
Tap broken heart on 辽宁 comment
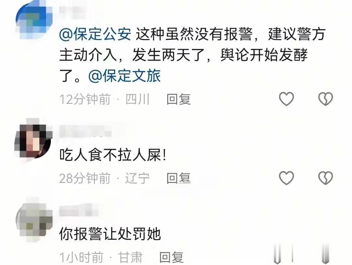point(326,178)
